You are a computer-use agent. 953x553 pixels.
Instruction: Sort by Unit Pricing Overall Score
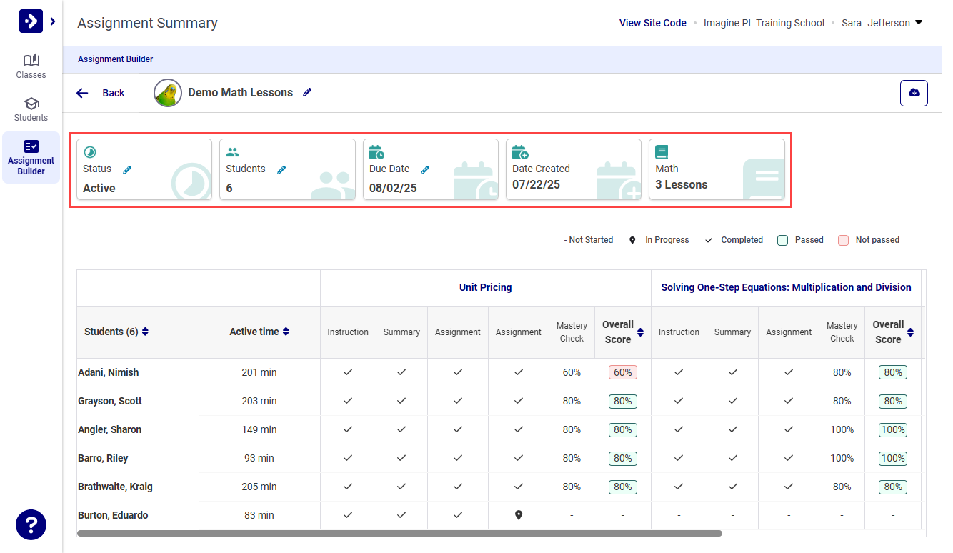640,332
